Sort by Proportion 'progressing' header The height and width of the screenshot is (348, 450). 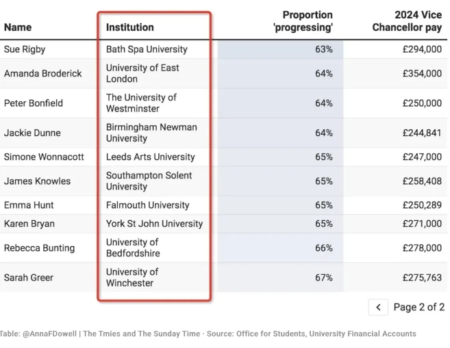tap(308, 21)
